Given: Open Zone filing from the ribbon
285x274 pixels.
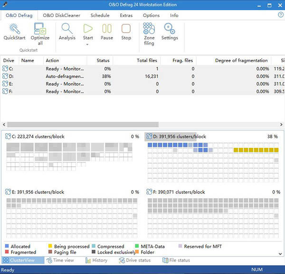Looking at the screenshot, I should (x=149, y=29).
